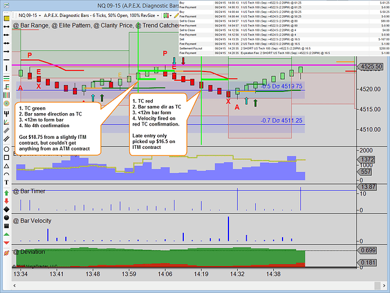Select the yellow chart marker tool
Image resolution: width=390 pixels, height=293 pixels.
(x=6, y=18)
